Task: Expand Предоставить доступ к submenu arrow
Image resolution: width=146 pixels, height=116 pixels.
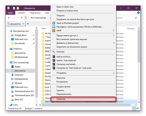Action: 113,35
